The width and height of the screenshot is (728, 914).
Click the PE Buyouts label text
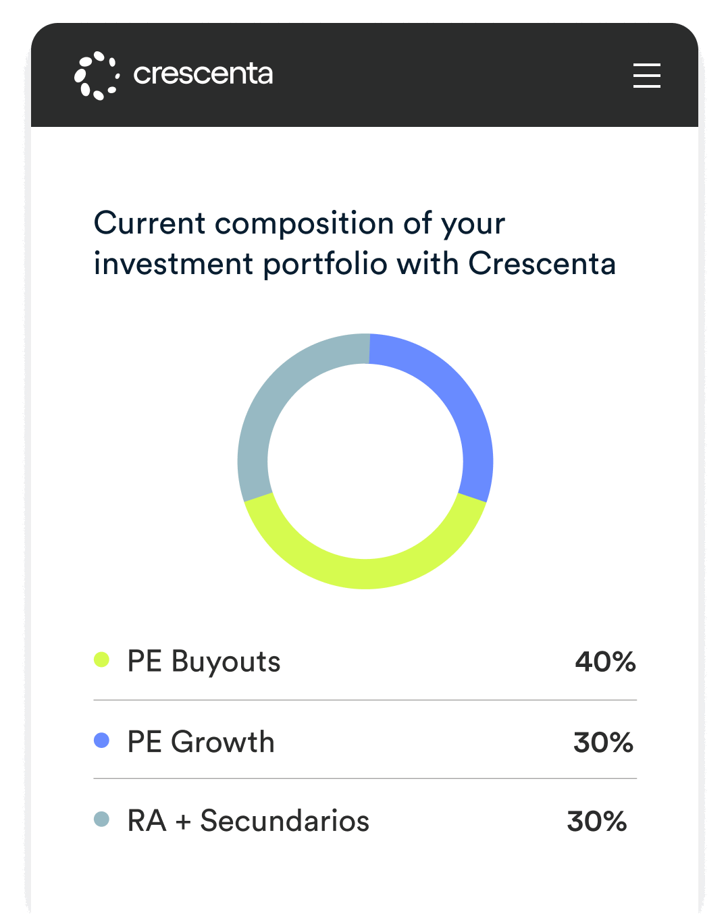(x=204, y=662)
